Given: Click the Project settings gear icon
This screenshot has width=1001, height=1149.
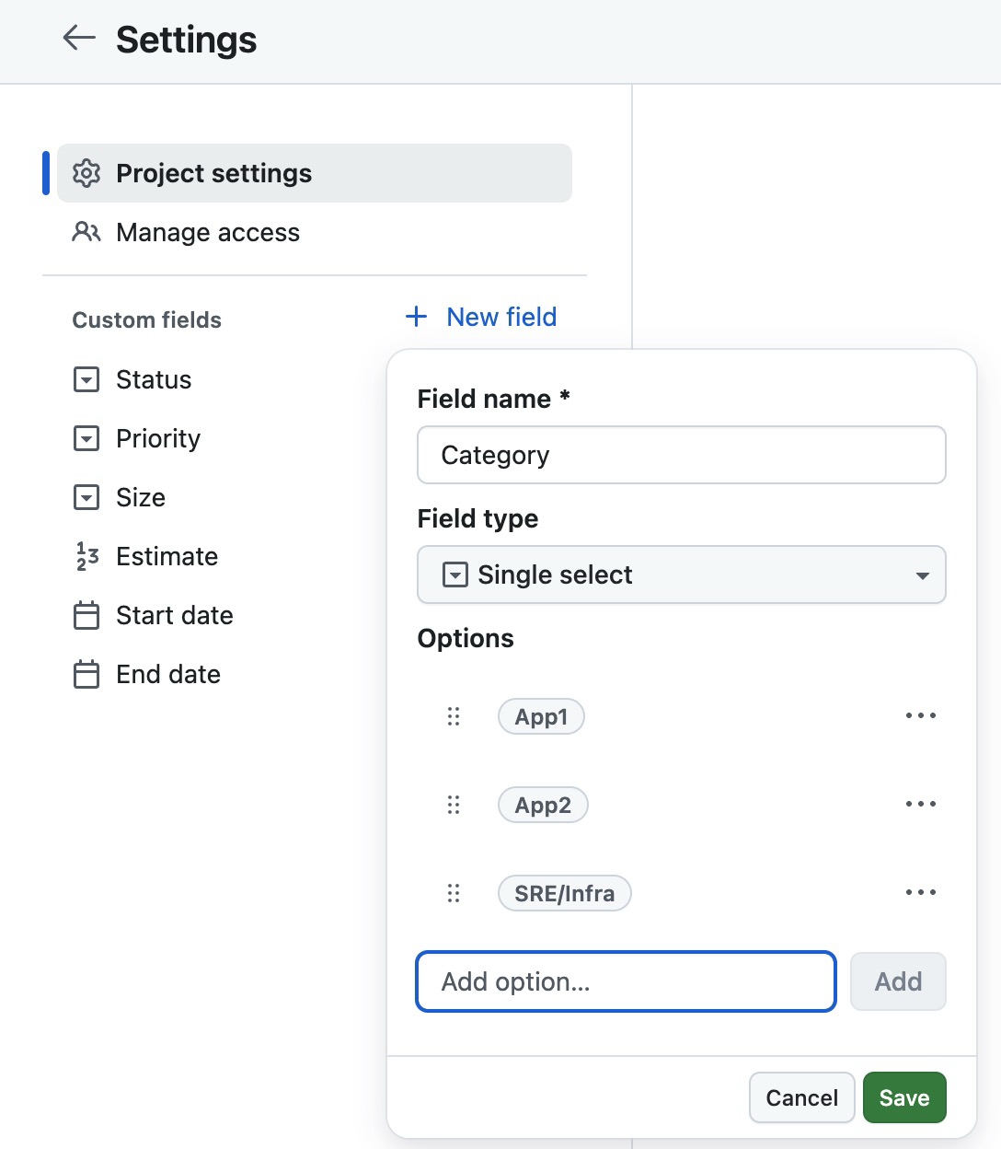Looking at the screenshot, I should pos(86,173).
